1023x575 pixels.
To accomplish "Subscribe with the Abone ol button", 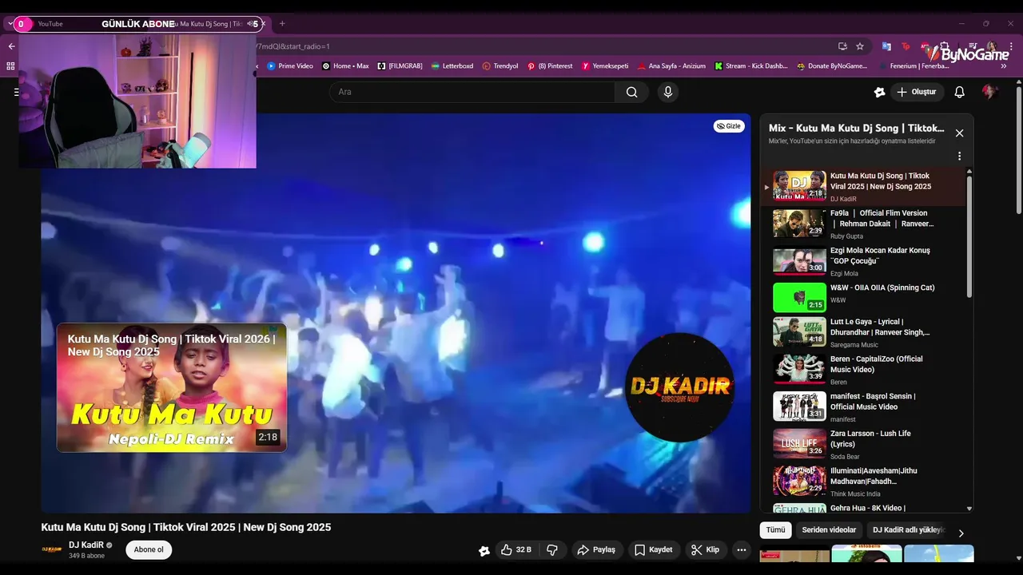I will pos(149,550).
